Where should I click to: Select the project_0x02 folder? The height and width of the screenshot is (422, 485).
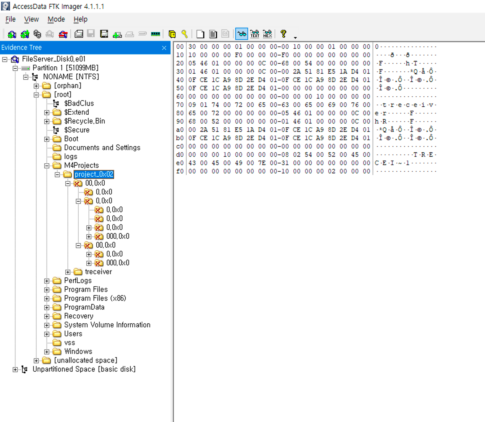click(94, 174)
